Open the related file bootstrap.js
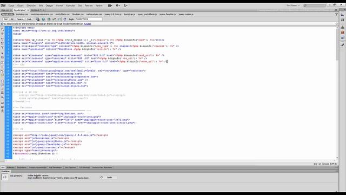Viewport: 346px width, 195px height. click(130, 15)
